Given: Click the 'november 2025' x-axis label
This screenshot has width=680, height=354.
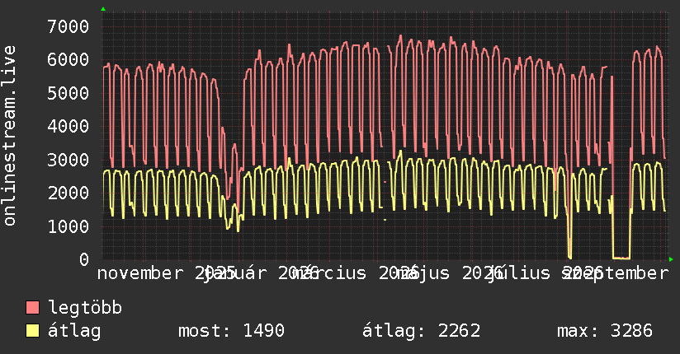Looking at the screenshot, I should pos(166,273).
